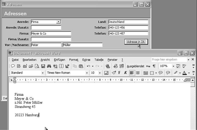The image size is (197, 130).
Task: Click the chart icon in Word toolbar
Action: 67,66
